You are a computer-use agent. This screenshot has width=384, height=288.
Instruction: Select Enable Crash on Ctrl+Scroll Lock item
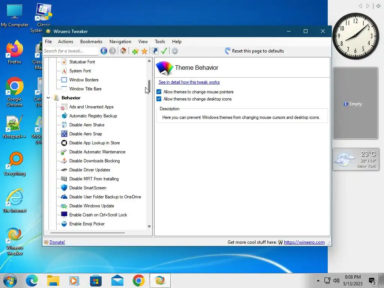(x=98, y=215)
